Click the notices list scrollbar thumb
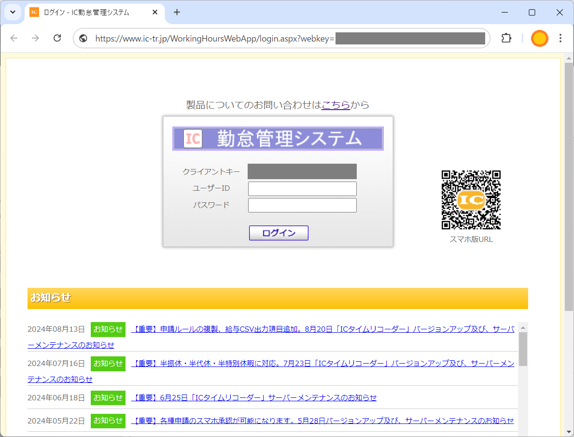Viewport: 574px width, 437px height. pyautogui.click(x=523, y=349)
